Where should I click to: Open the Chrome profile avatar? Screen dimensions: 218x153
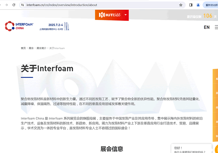tap(198, 5)
